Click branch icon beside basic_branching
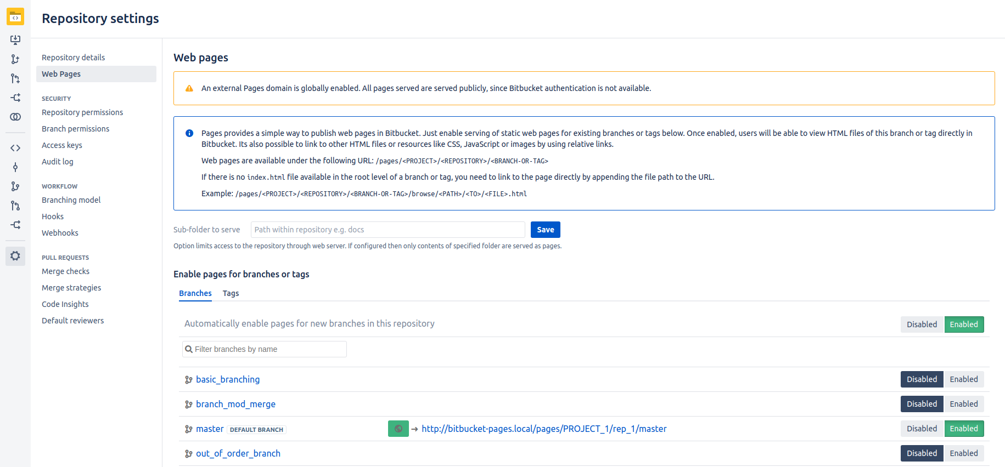The width and height of the screenshot is (1005, 467). (189, 379)
